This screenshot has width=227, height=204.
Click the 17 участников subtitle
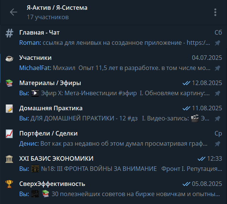click(x=48, y=17)
